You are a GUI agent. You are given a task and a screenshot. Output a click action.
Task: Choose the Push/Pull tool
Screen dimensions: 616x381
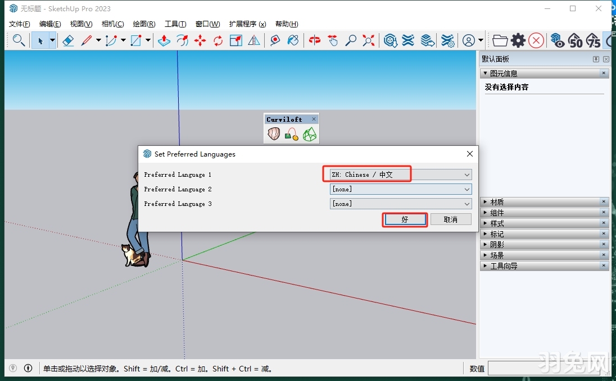pyautogui.click(x=164, y=40)
